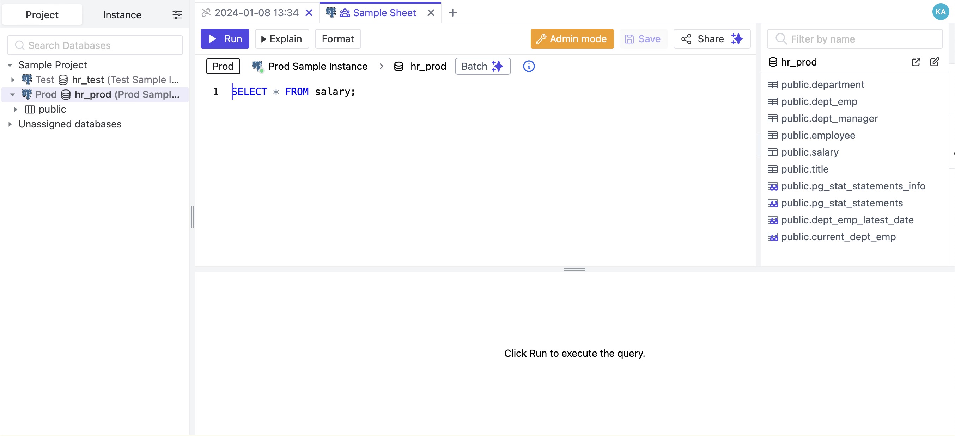
Task: Expand the Prod environment databases
Action: click(12, 94)
